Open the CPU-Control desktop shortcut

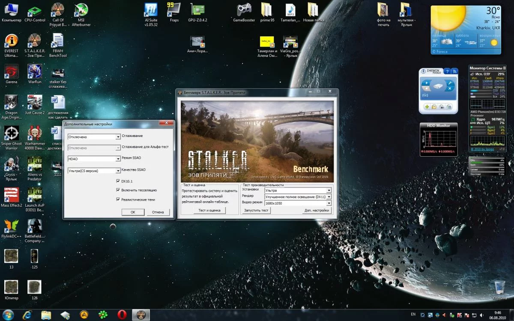(x=35, y=10)
